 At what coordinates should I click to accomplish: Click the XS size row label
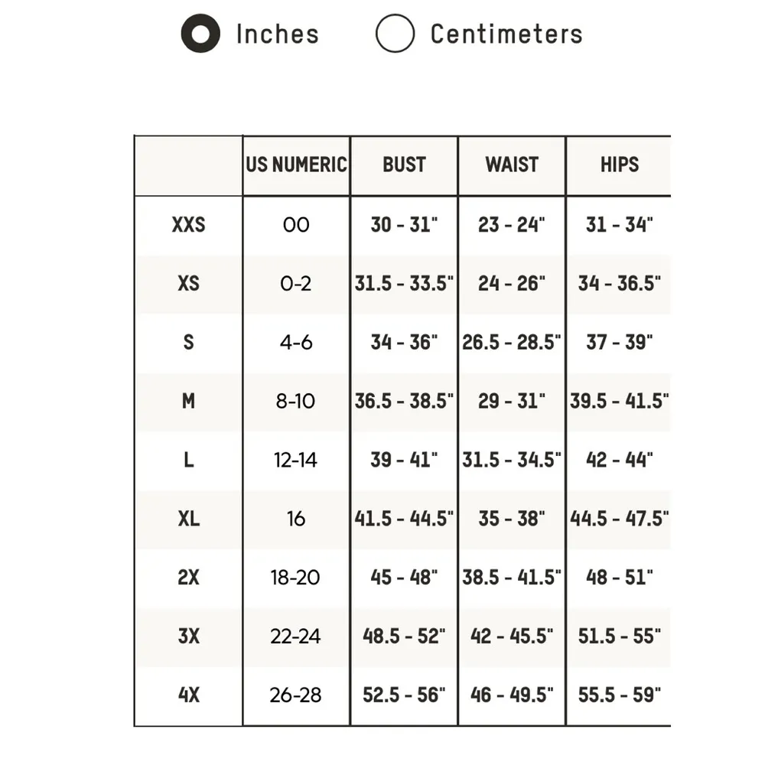(x=188, y=284)
